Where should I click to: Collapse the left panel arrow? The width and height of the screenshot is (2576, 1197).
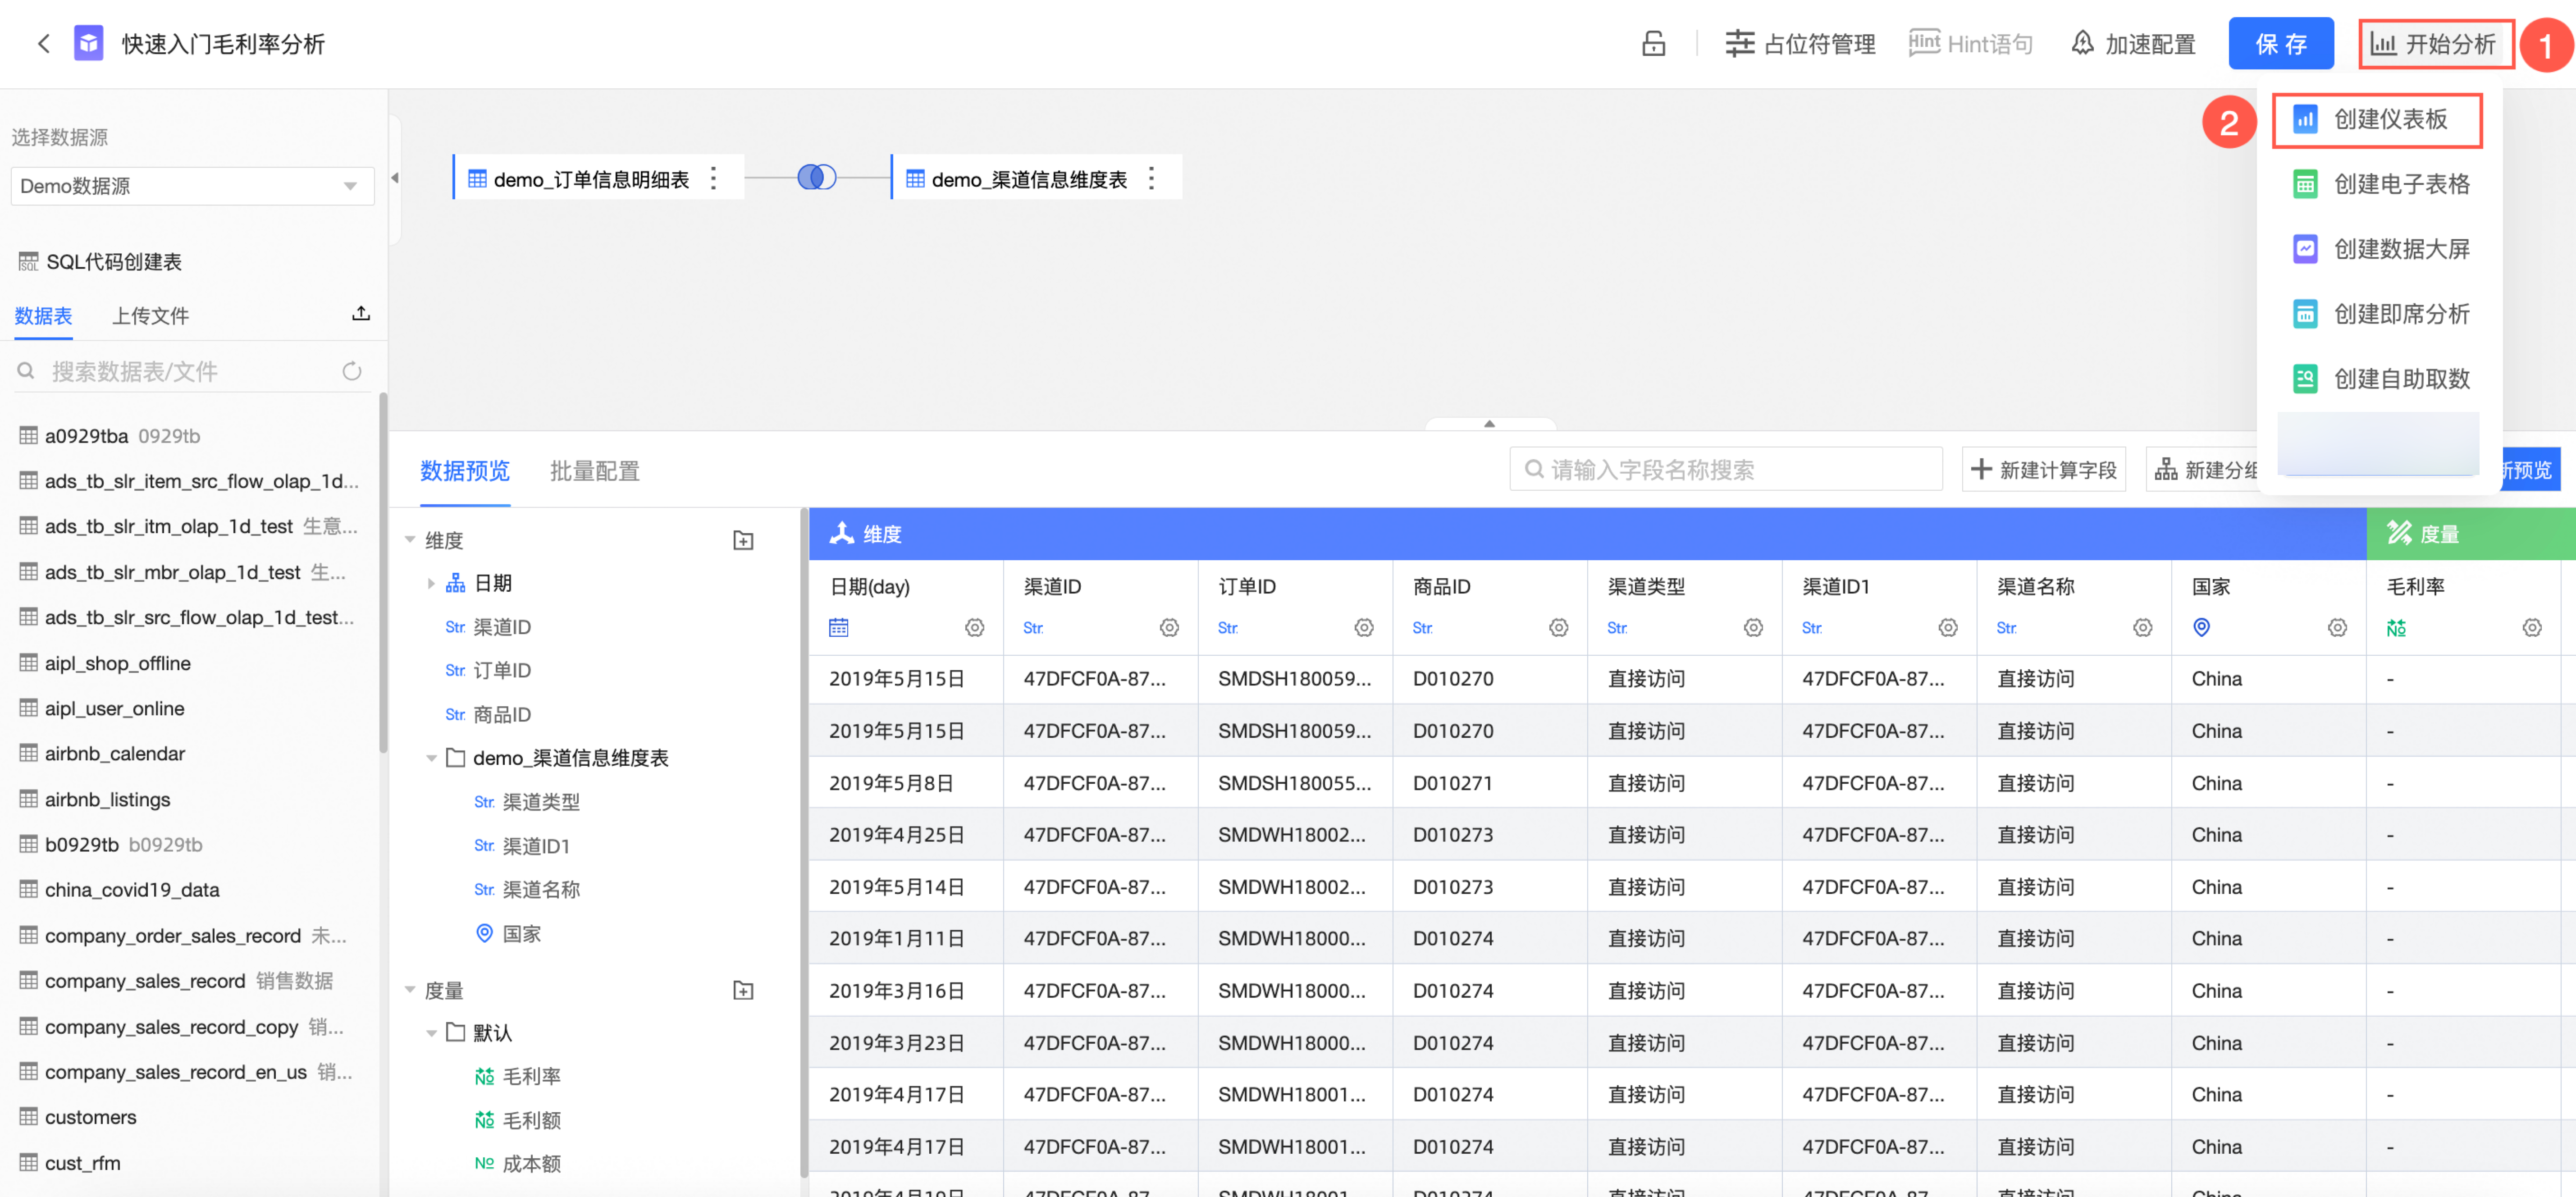click(x=395, y=178)
